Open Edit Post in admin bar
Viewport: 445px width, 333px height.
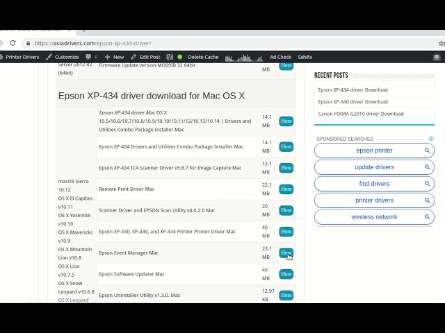[145, 57]
